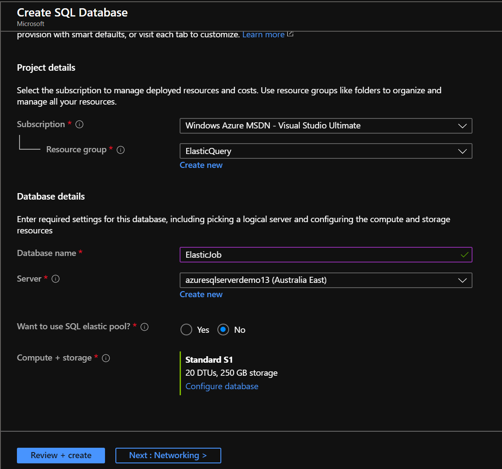The width and height of the screenshot is (502, 469).
Task: Expand the Resource group dropdown
Action: pos(462,151)
